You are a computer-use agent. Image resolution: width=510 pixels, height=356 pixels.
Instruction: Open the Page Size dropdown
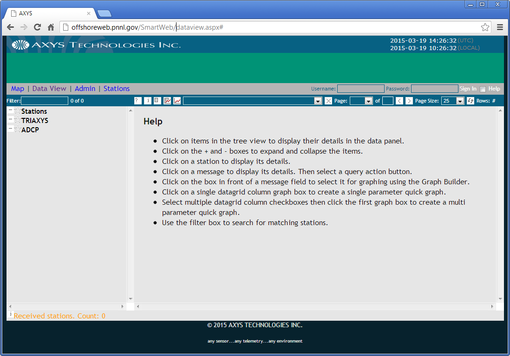pos(460,101)
